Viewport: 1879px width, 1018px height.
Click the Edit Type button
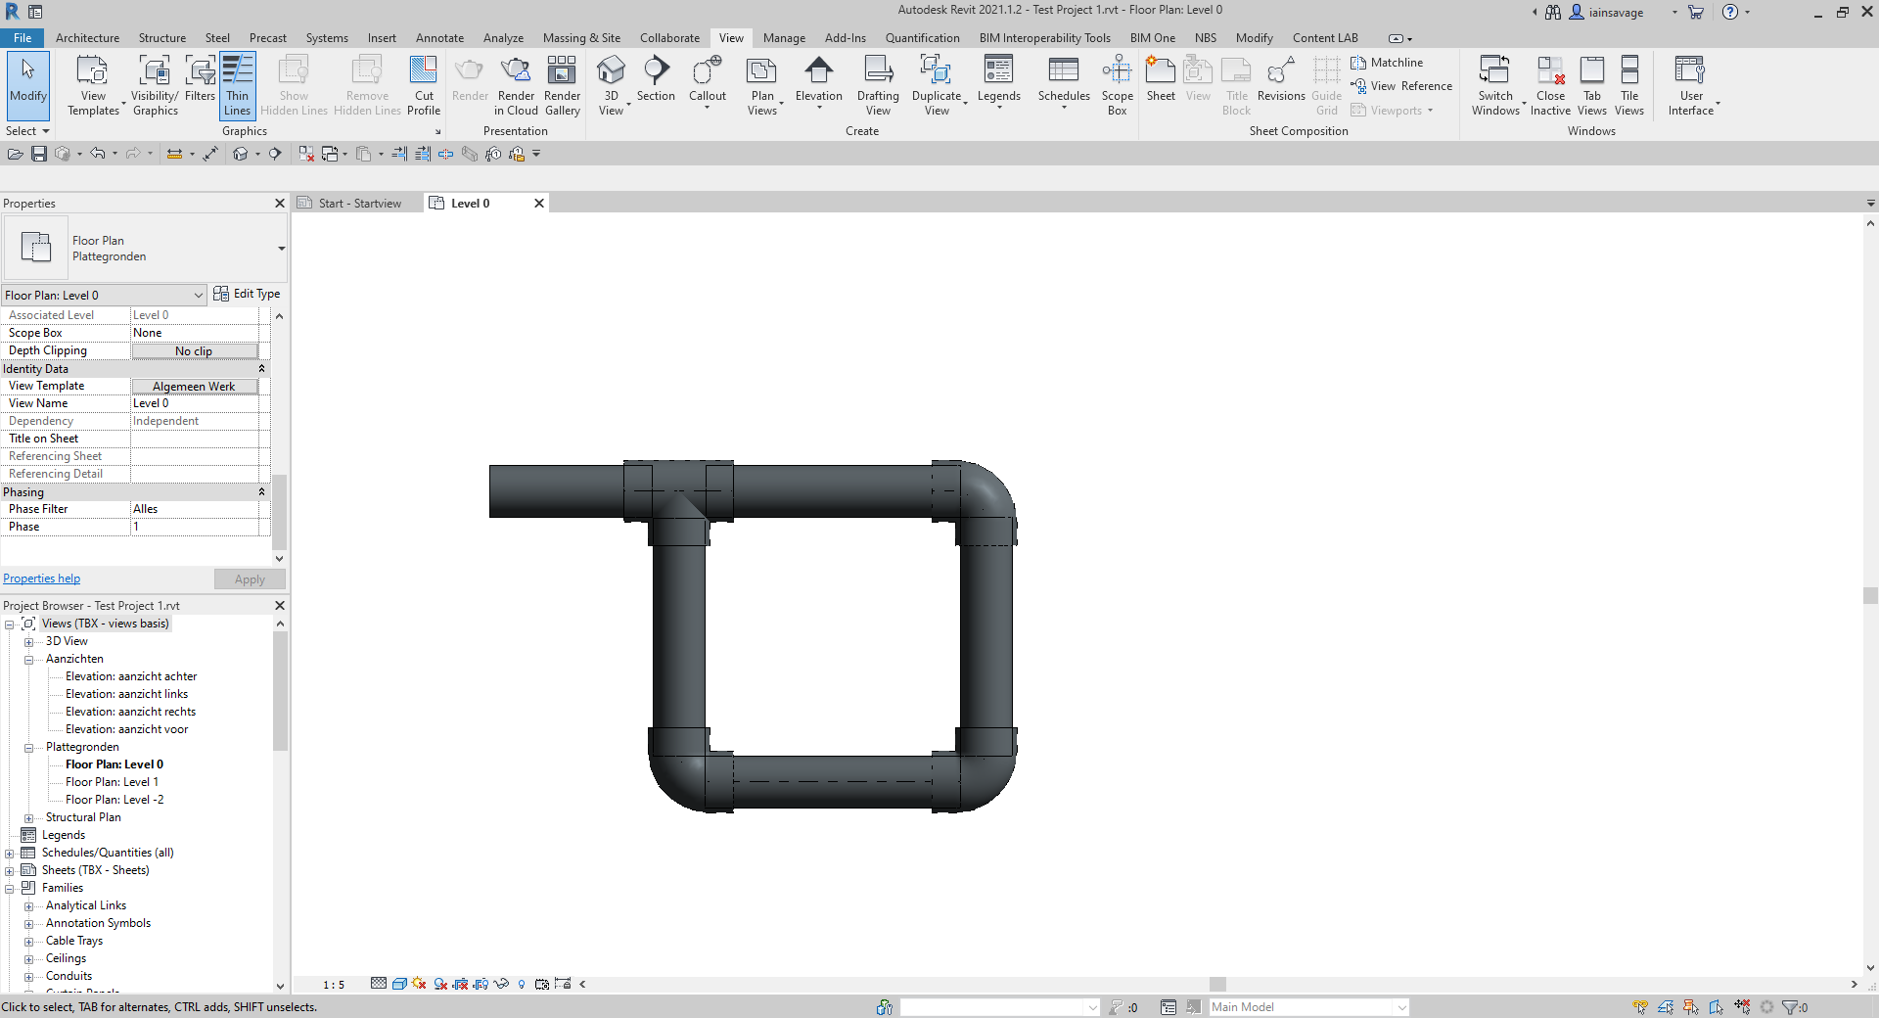point(247,294)
